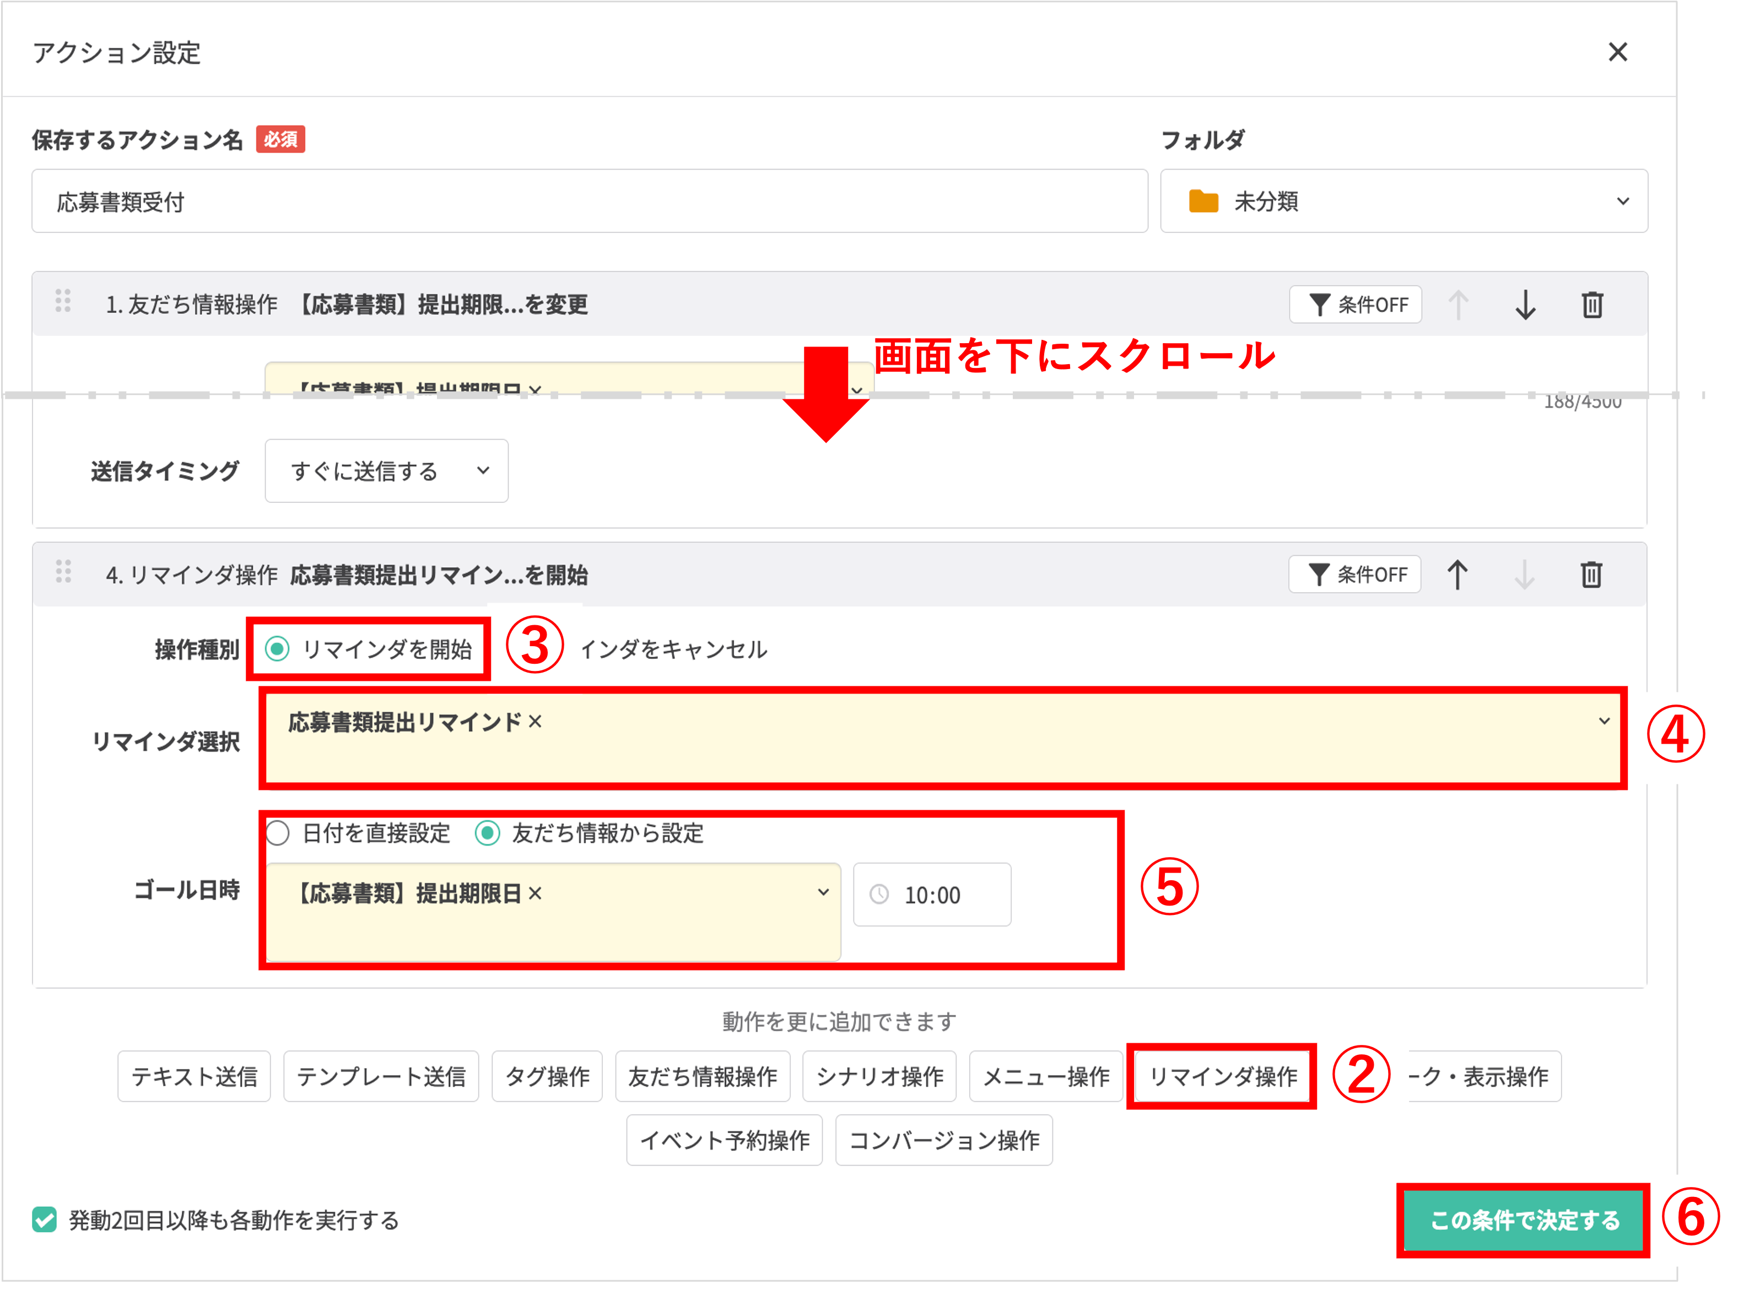Move action 4 up with the arrow icon
Image resolution: width=1760 pixels, height=1295 pixels.
1457,574
